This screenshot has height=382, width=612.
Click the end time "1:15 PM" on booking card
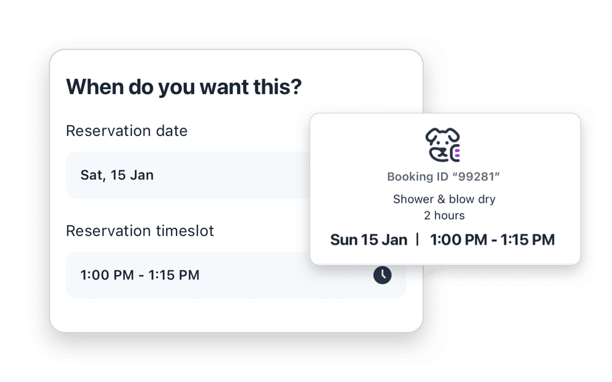tap(528, 240)
